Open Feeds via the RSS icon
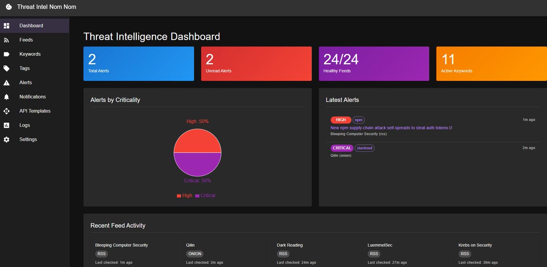The width and height of the screenshot is (547, 267). pyautogui.click(x=7, y=40)
